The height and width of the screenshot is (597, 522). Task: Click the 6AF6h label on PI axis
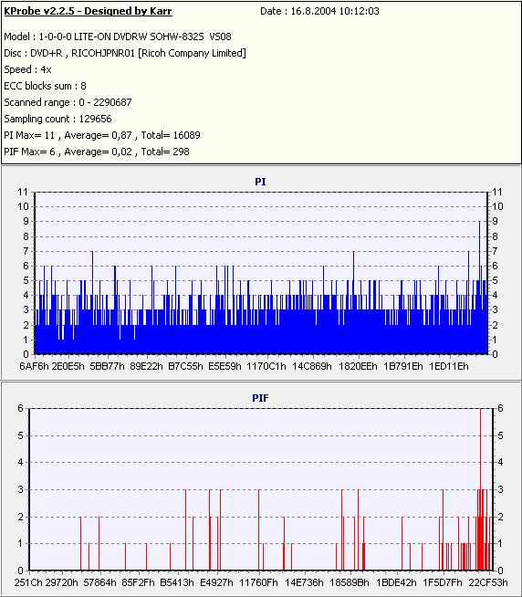(x=34, y=366)
